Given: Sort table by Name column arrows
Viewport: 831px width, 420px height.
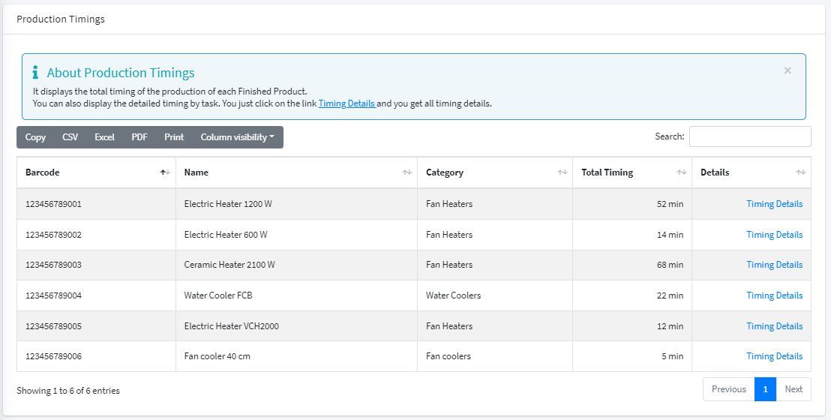Looking at the screenshot, I should (x=406, y=172).
